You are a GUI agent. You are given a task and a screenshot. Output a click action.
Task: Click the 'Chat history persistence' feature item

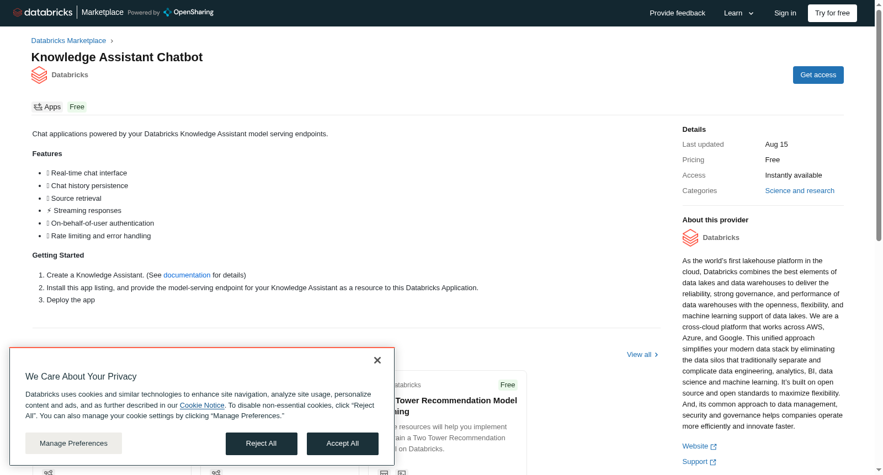coord(87,186)
